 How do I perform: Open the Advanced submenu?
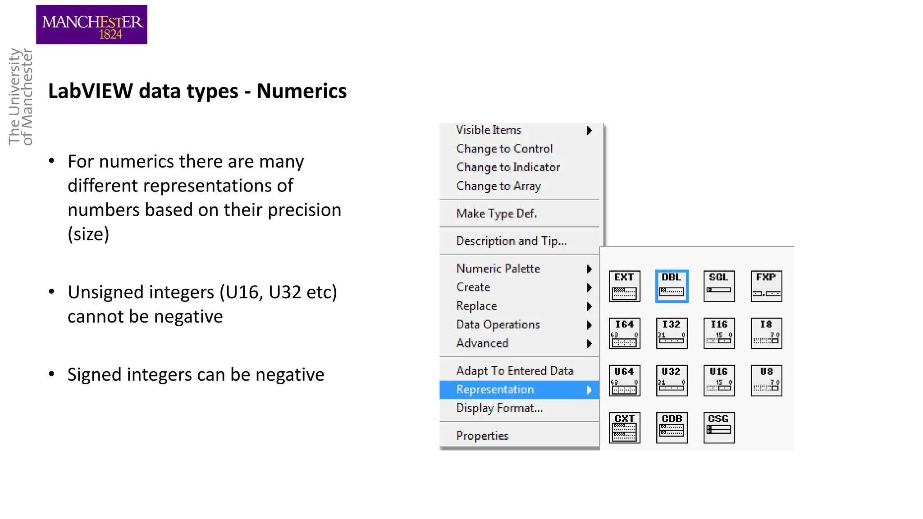[520, 343]
